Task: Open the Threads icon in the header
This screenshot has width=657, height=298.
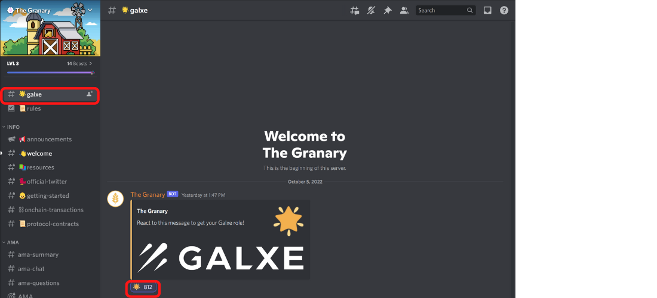Action: click(x=354, y=11)
